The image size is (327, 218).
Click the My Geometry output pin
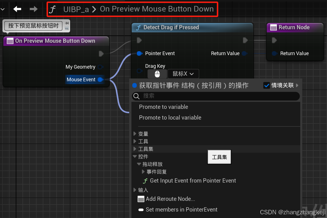[x=100, y=67]
